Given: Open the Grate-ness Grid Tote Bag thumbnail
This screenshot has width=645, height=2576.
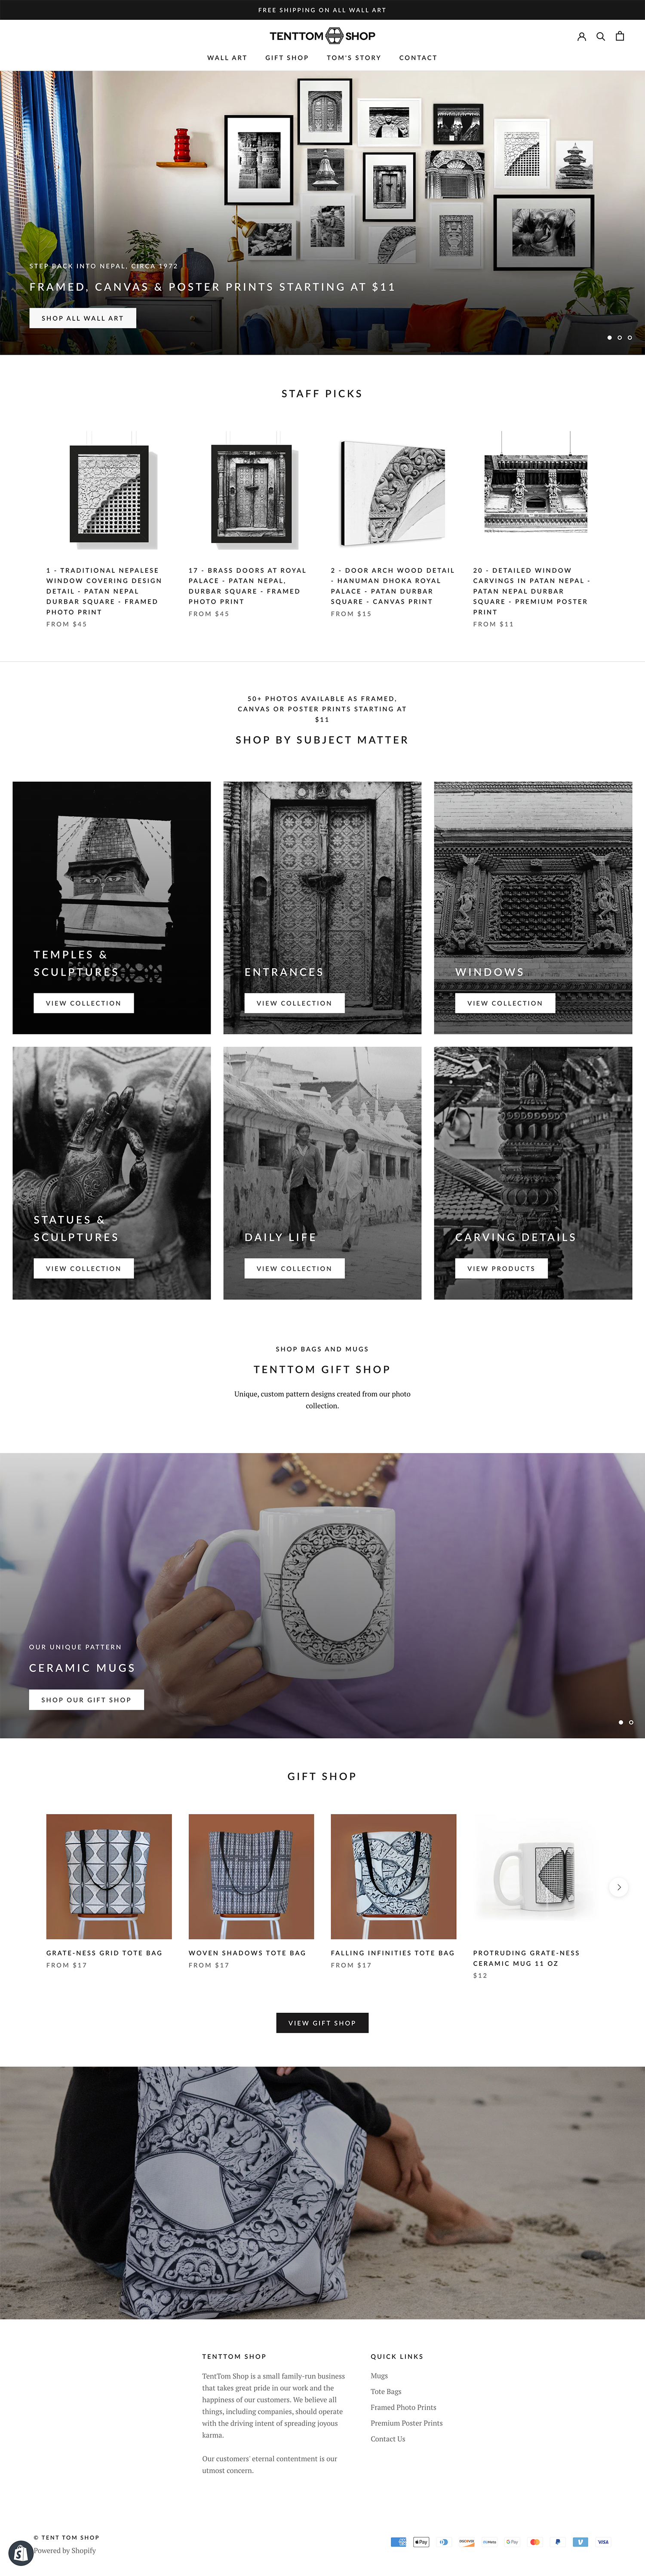Looking at the screenshot, I should [109, 1876].
